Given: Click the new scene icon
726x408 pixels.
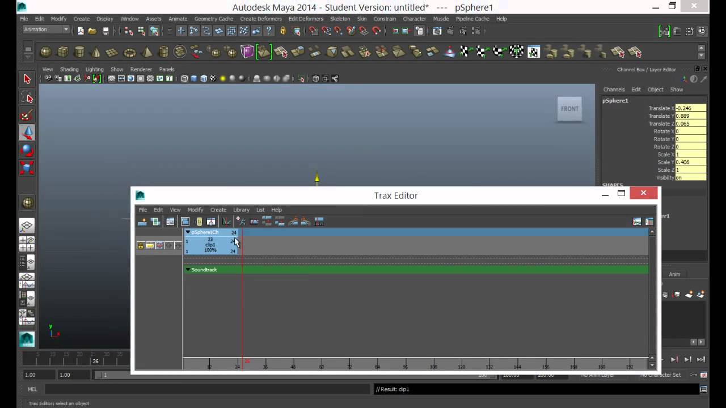Looking at the screenshot, I should click(81, 31).
